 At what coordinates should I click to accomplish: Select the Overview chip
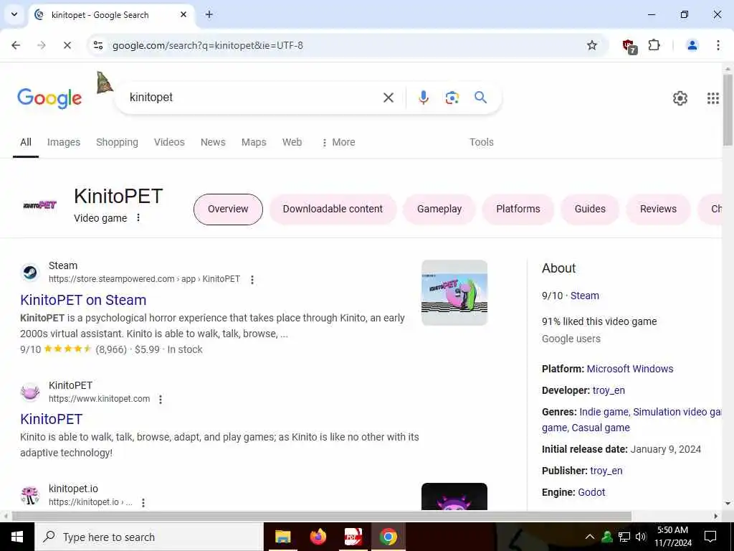(228, 209)
